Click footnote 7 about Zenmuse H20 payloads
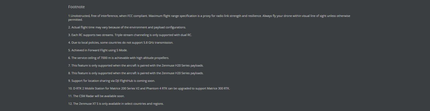Image resolution: width=430 pixels, height=111 pixels. pos(136,65)
